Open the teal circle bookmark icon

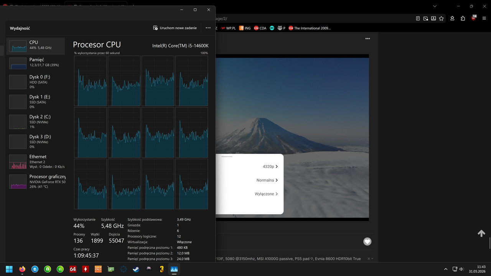(272, 28)
